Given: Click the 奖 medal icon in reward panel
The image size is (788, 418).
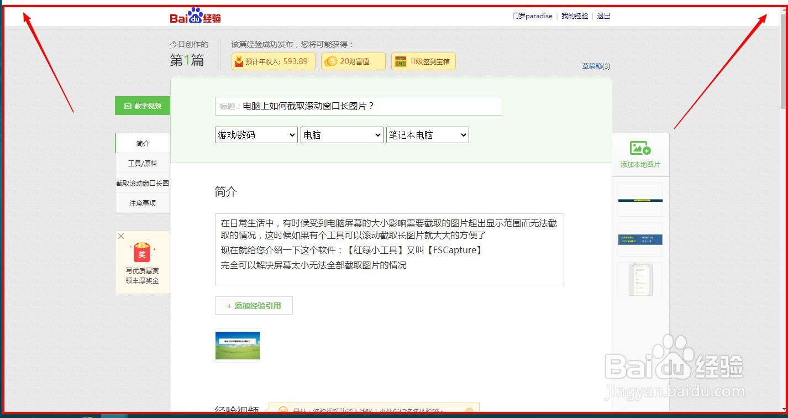Looking at the screenshot, I should tap(142, 253).
